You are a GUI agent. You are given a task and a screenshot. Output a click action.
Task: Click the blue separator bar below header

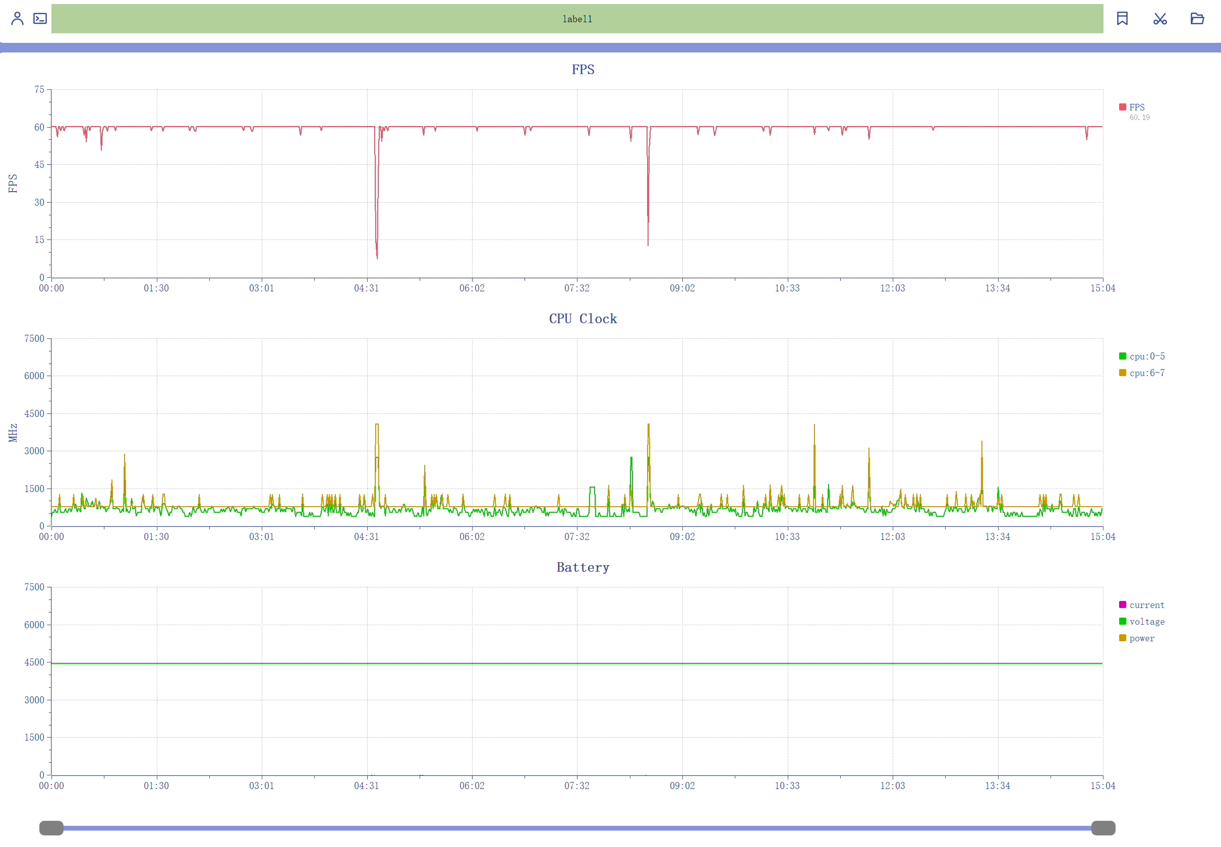pos(610,48)
